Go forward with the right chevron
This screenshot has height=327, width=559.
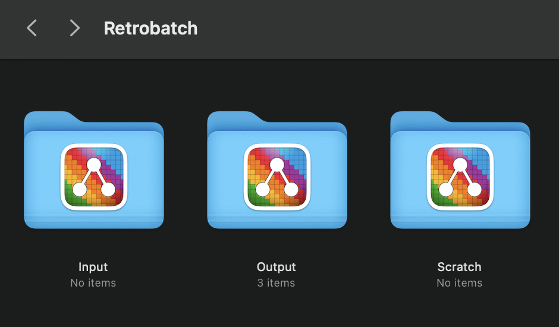coord(74,28)
